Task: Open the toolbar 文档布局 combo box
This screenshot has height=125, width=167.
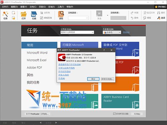Action: coord(118,18)
